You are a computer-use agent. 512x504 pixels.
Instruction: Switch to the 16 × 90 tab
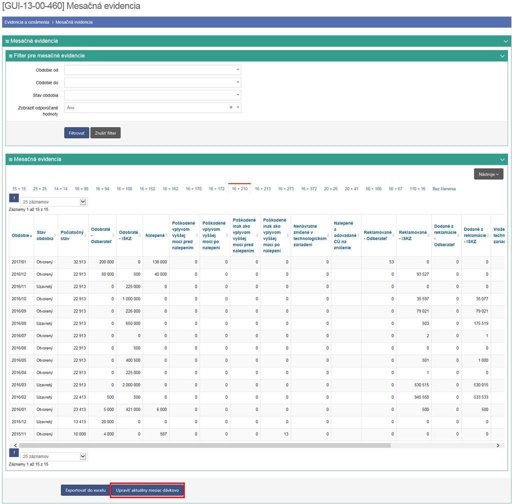tap(81, 189)
